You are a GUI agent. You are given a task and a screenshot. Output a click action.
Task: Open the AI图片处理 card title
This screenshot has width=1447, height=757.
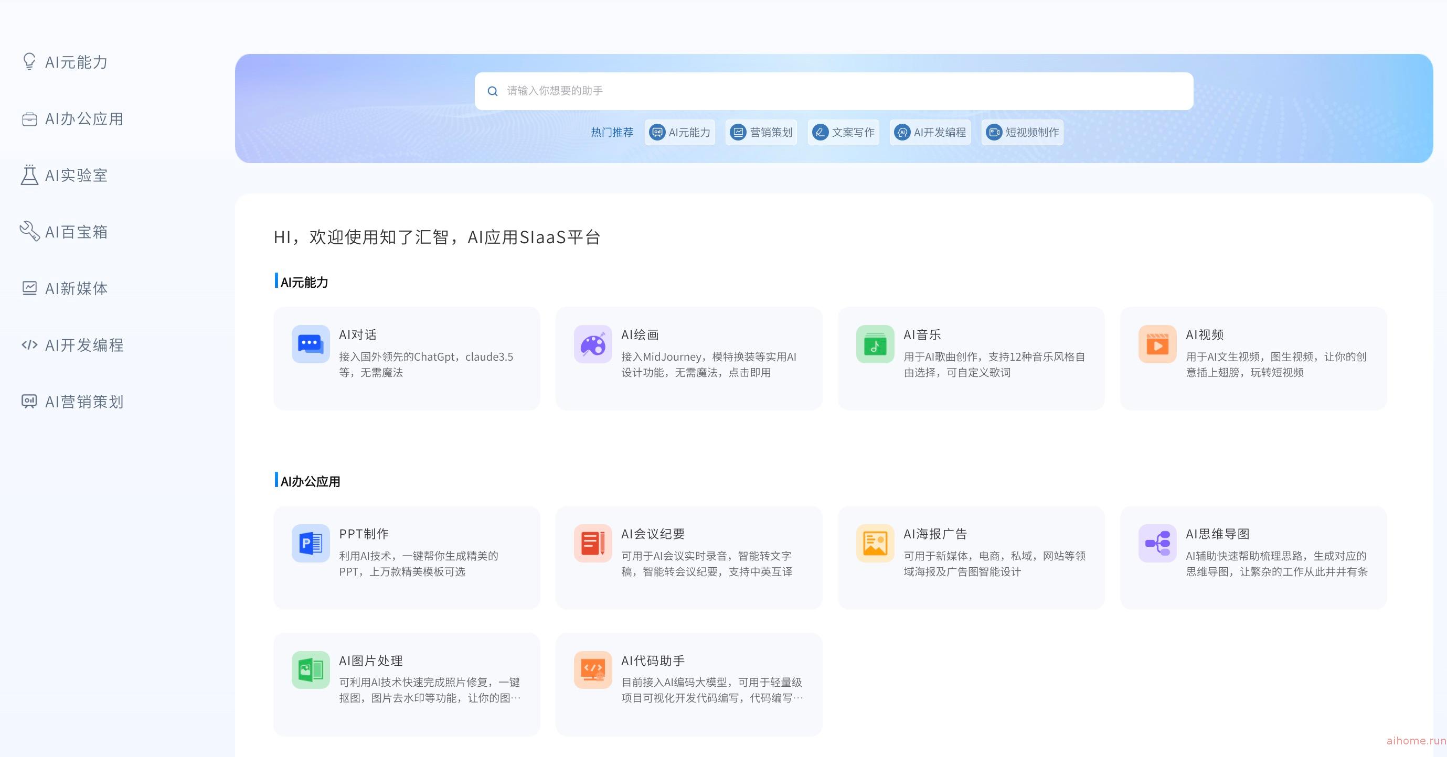coord(371,661)
